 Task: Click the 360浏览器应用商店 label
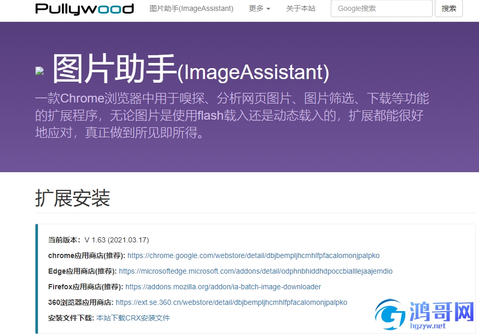81,302
